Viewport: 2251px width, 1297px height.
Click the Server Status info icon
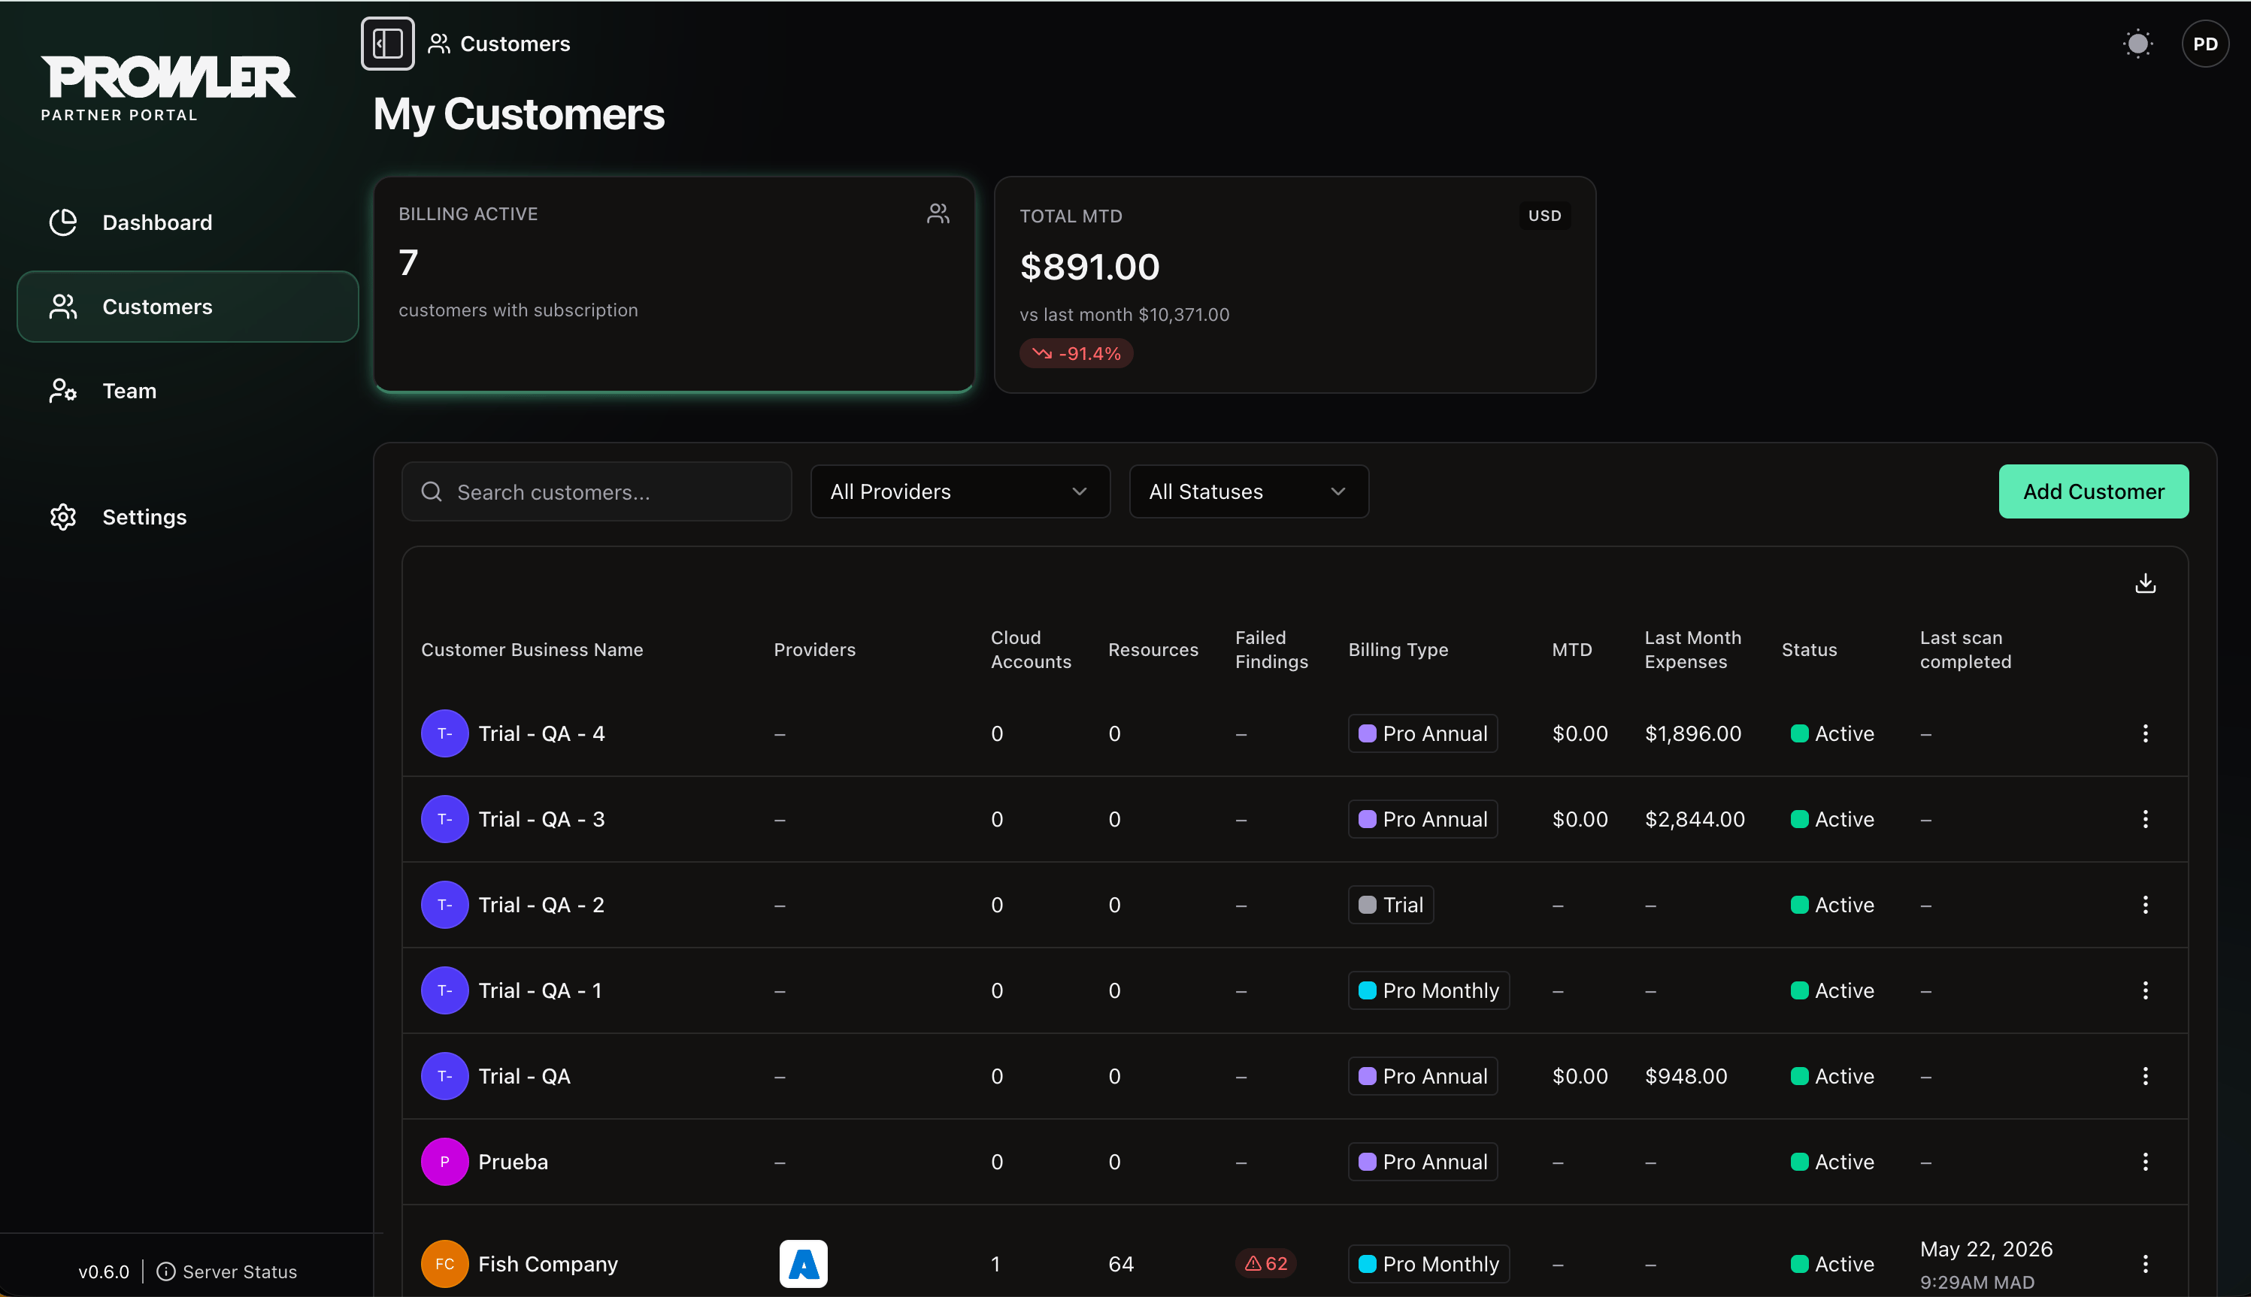pyautogui.click(x=165, y=1271)
